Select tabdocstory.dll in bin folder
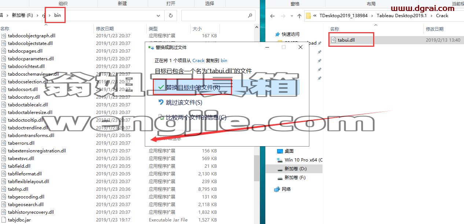 tap(24, 97)
